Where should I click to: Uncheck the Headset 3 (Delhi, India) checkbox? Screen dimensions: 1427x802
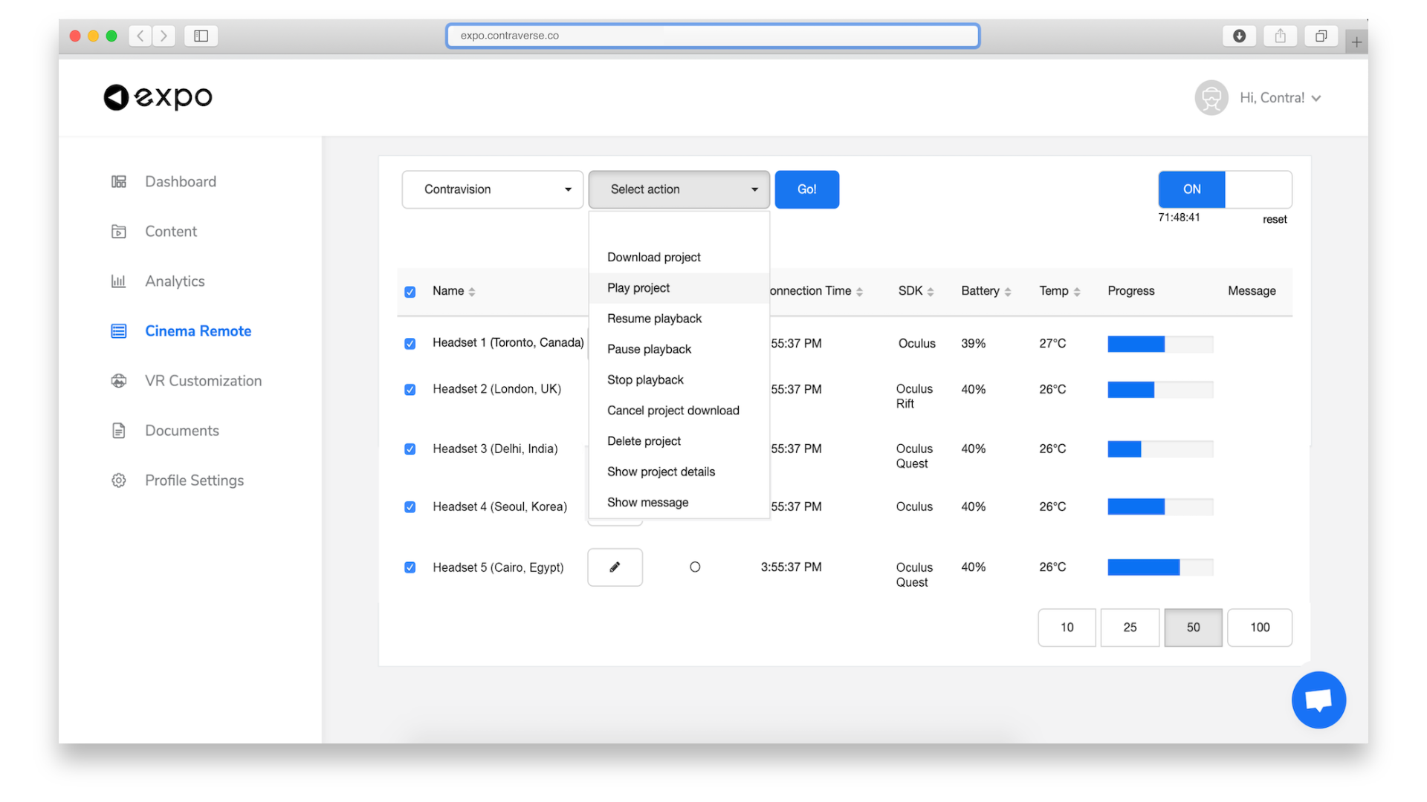coord(410,449)
